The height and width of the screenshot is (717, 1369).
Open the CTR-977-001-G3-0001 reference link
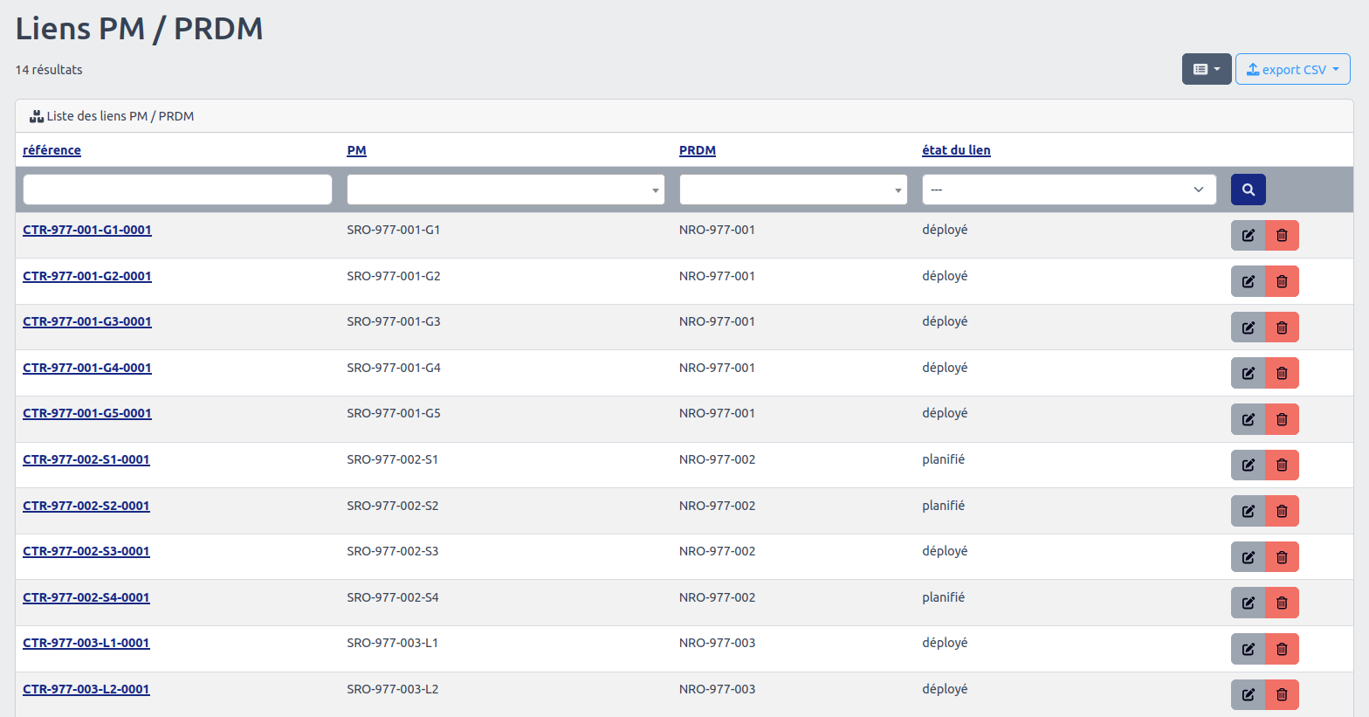87,321
